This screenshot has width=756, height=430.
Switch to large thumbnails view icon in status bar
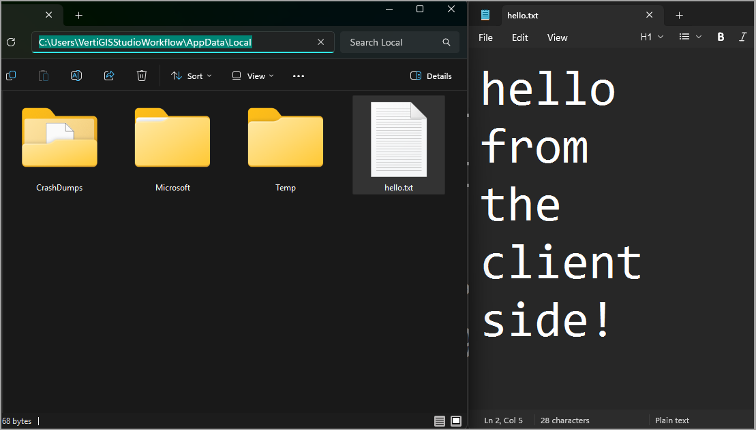pyautogui.click(x=456, y=421)
